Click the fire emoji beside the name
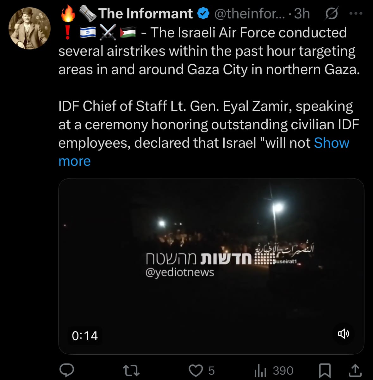Viewport: 373px width, 380px height. pos(68,14)
